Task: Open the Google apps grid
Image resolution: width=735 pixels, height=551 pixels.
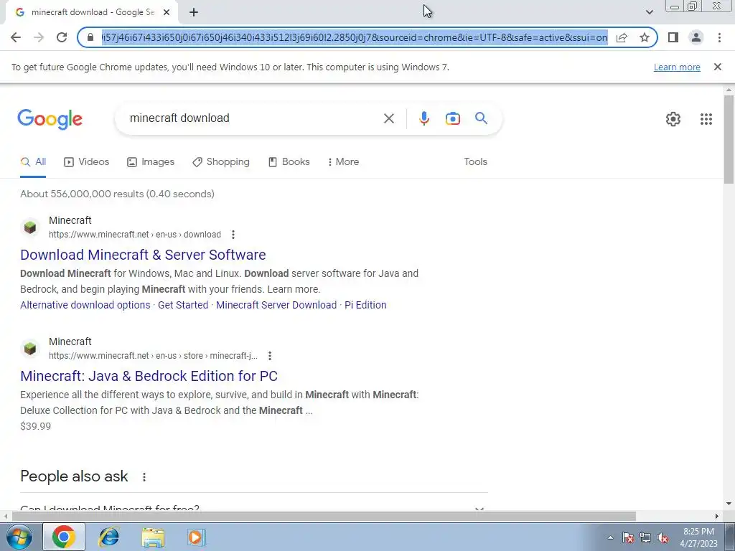Action: pos(706,119)
